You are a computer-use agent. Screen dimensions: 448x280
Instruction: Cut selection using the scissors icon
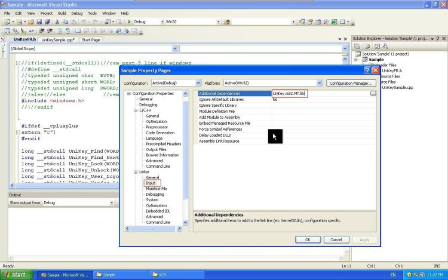(x=57, y=21)
